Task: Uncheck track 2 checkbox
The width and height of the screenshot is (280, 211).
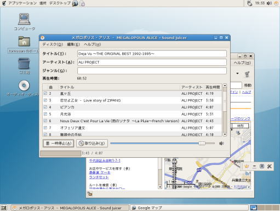Action: (45, 93)
